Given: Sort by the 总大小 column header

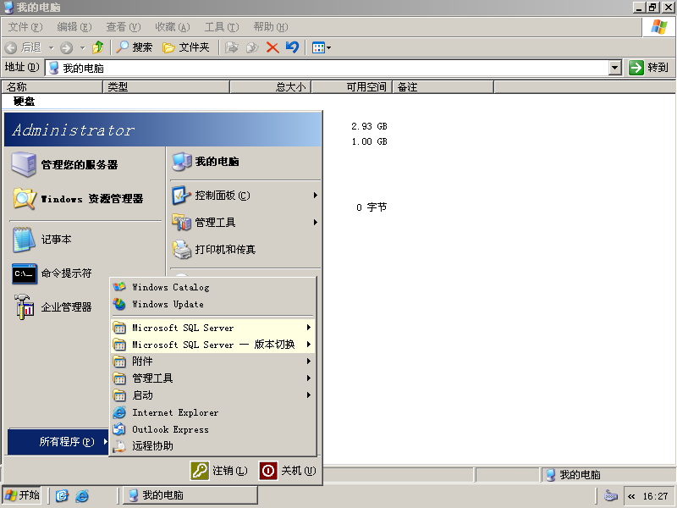Looking at the screenshot, I should (270, 87).
